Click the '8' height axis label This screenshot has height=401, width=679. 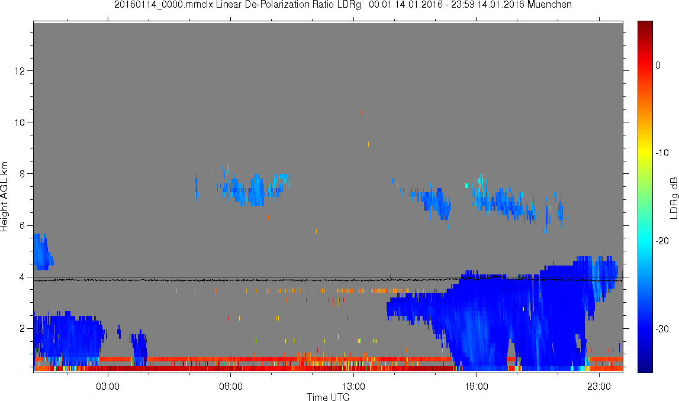click(22, 174)
